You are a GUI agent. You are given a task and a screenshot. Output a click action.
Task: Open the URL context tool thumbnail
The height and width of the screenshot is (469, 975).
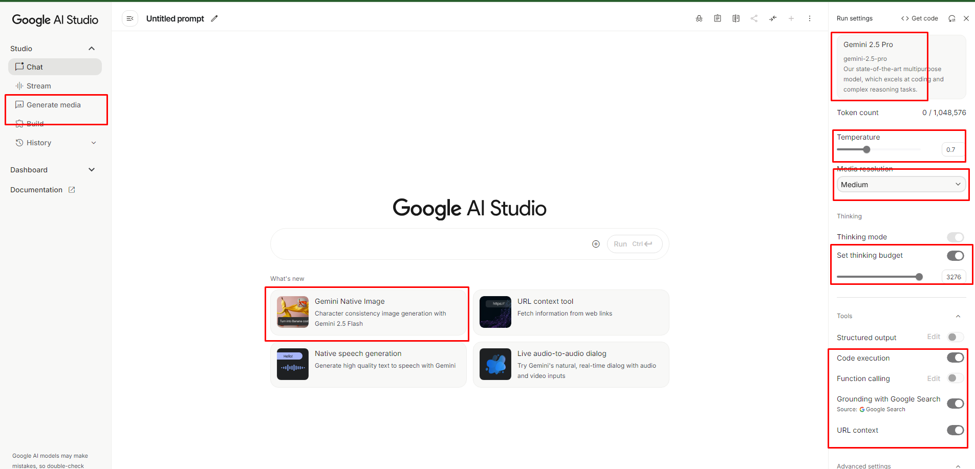(495, 312)
